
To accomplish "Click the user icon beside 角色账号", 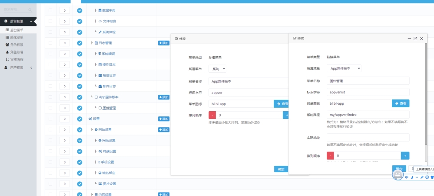I will click(x=7, y=52).
